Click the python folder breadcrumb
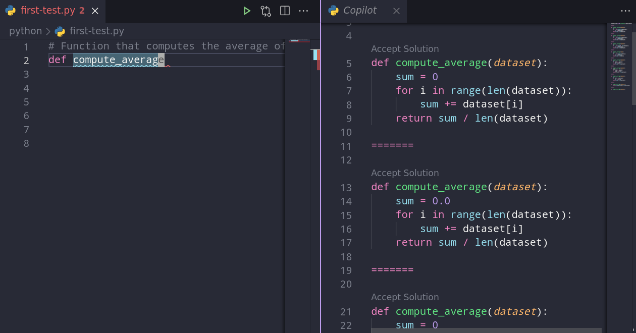 25,31
